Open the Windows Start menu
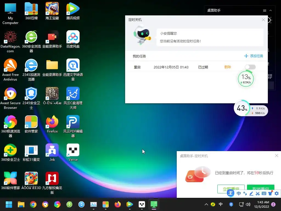 tap(9, 204)
